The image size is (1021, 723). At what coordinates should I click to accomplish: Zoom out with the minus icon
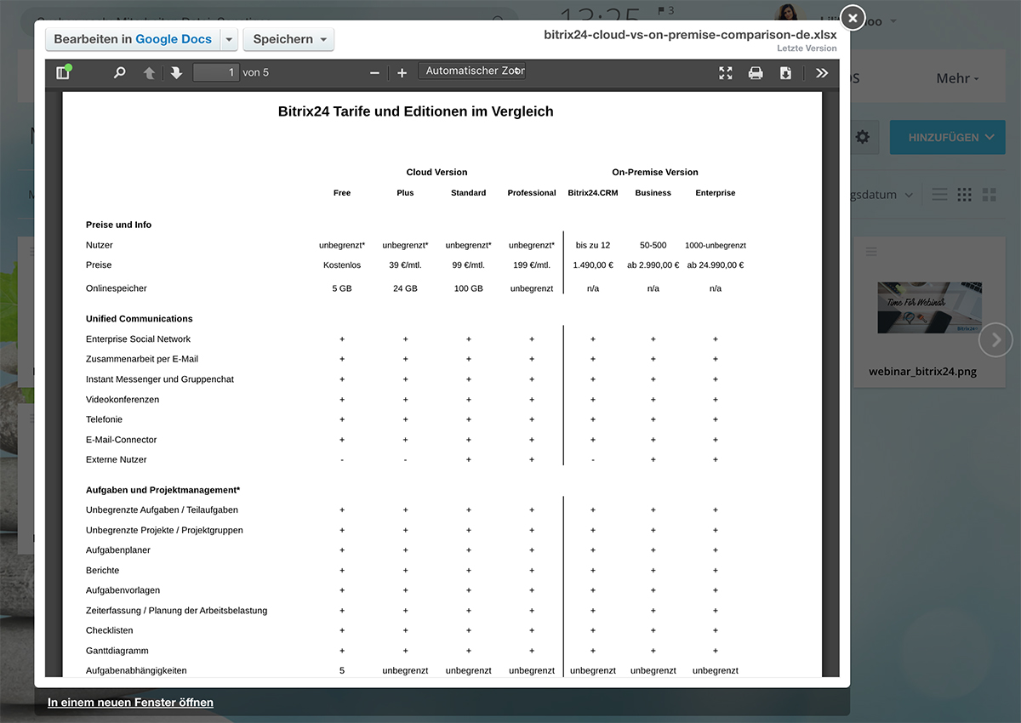coord(374,73)
